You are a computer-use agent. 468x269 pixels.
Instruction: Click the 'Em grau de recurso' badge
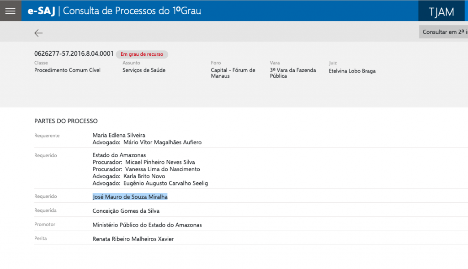pos(142,54)
